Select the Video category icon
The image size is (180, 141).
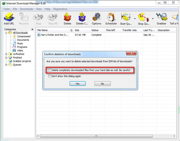point(14,50)
